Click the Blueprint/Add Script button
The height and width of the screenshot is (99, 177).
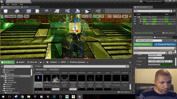(165, 44)
